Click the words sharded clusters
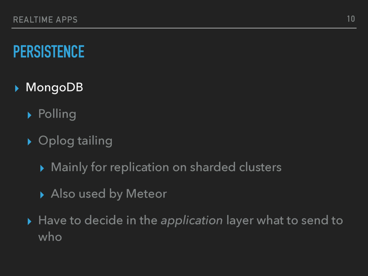This screenshot has height=276, width=368. [235, 167]
